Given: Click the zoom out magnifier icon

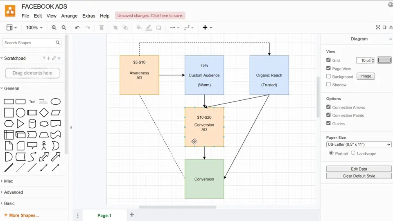Looking at the screenshot, I should (64, 27).
